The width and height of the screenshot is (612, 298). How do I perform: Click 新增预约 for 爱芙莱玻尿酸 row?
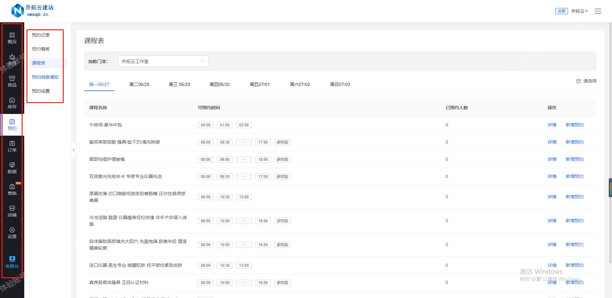pos(575,142)
